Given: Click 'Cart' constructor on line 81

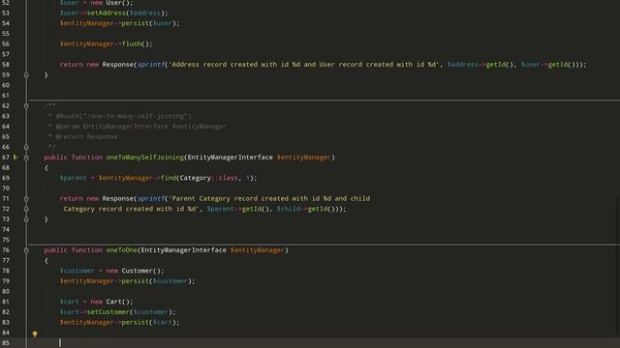Looking at the screenshot, I should [x=114, y=302].
